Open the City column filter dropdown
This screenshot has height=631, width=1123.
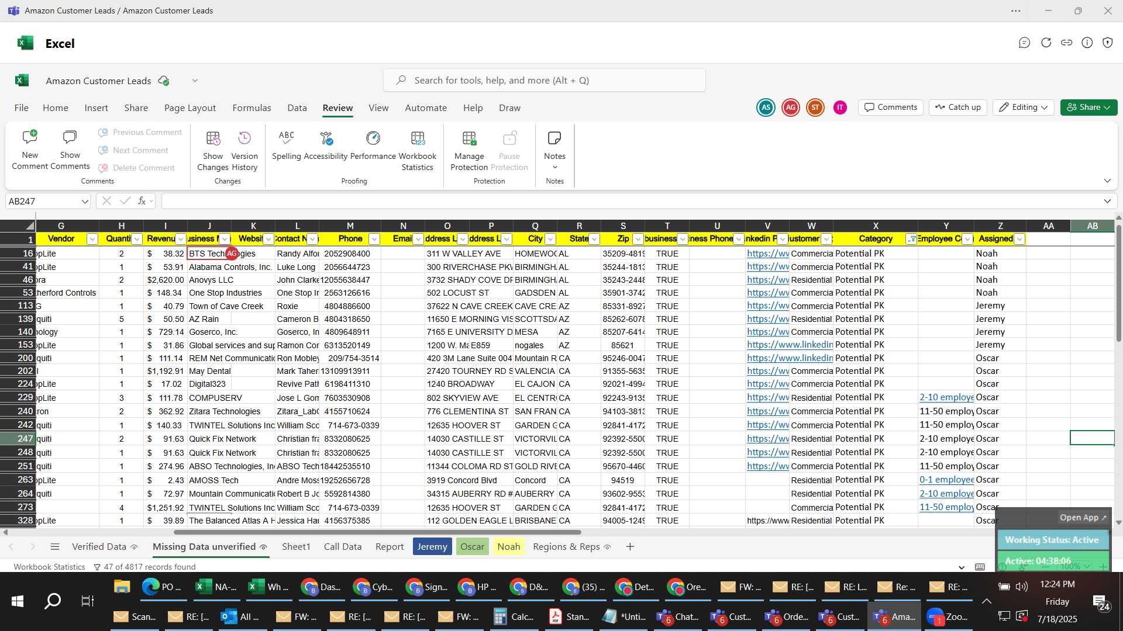pos(550,239)
